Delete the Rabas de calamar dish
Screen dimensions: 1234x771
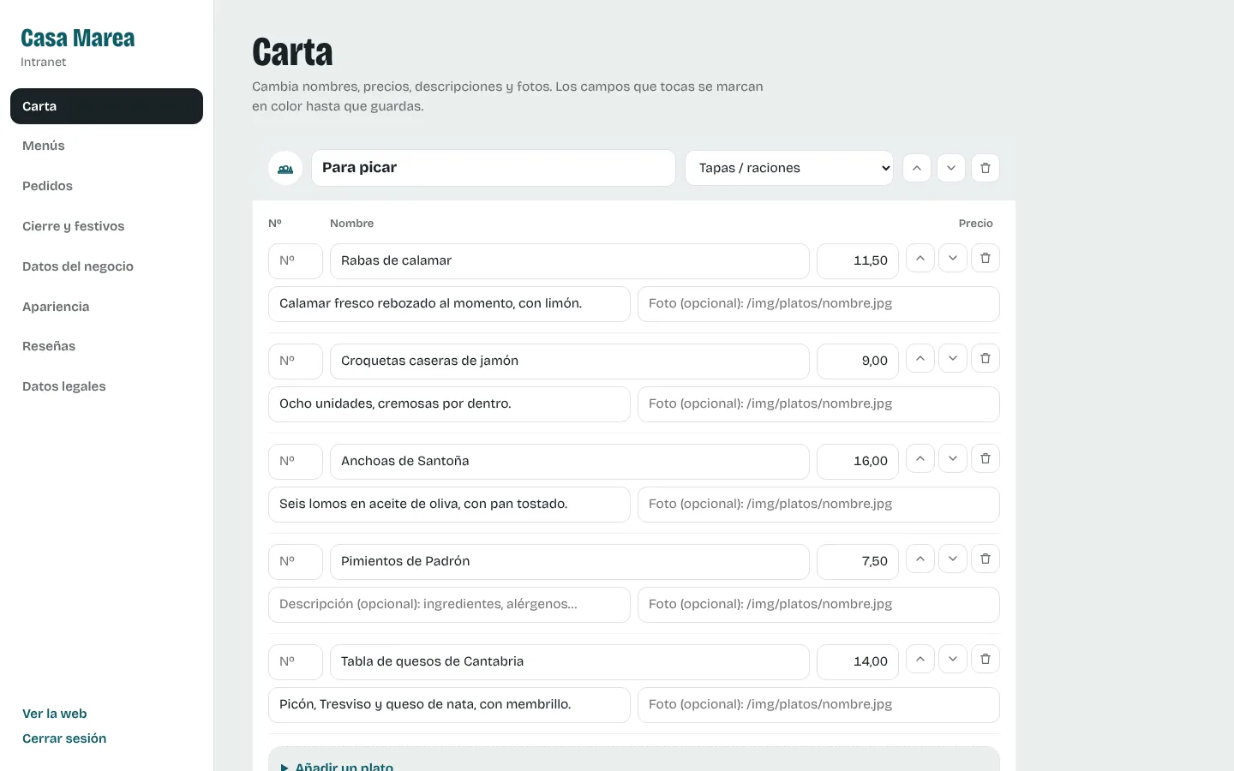(x=985, y=258)
